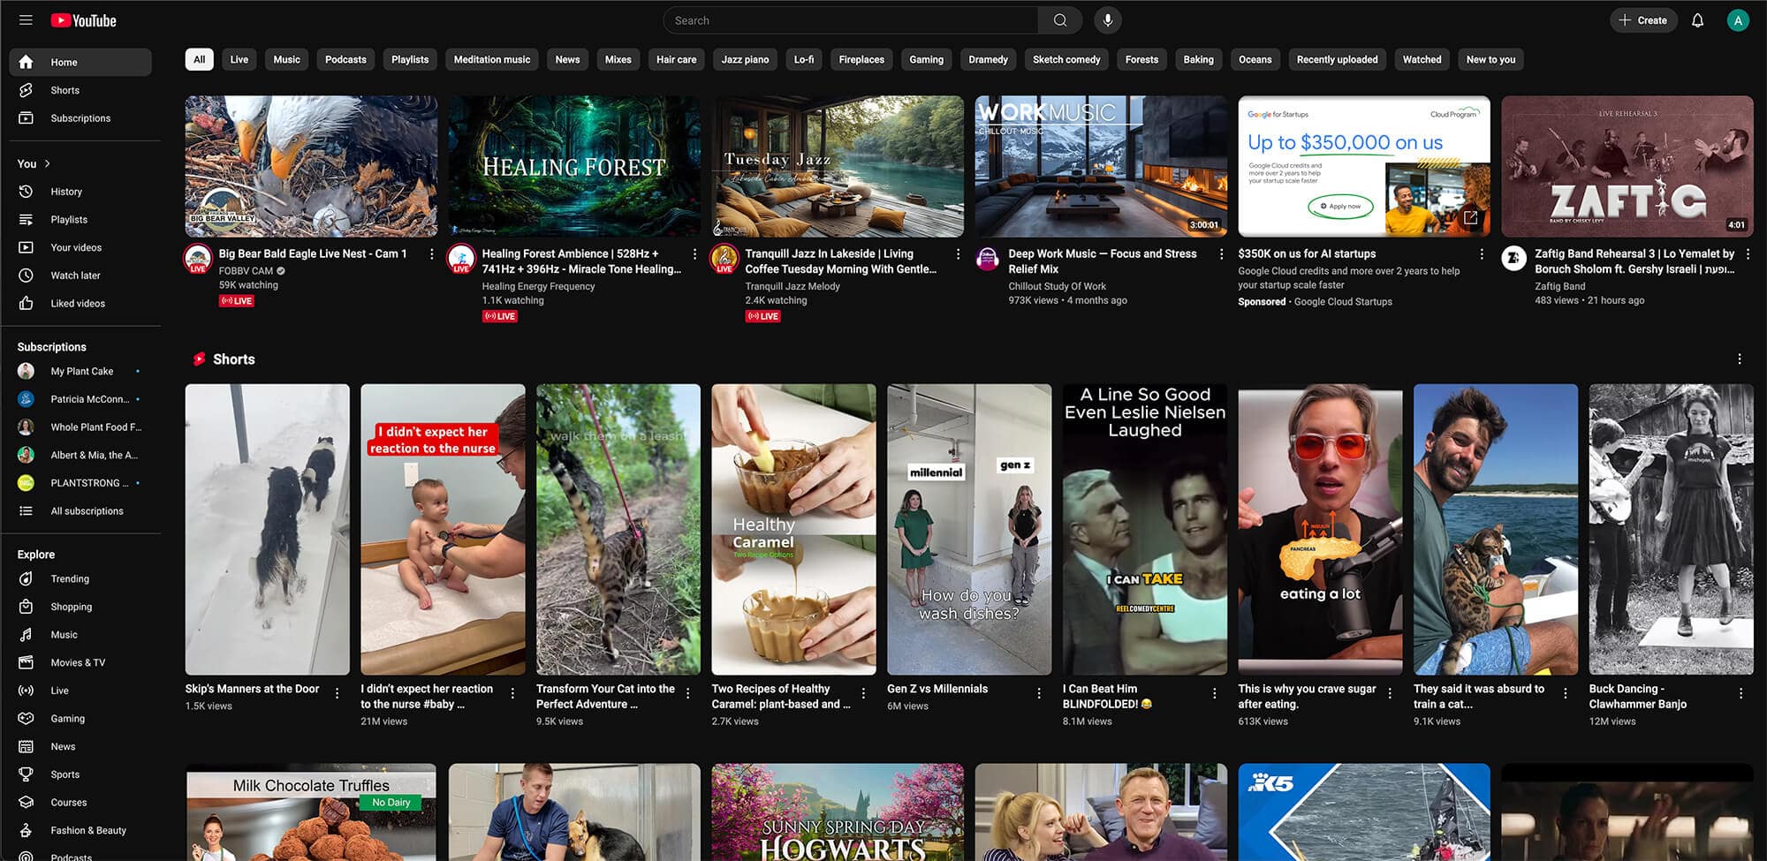Play the Buck Dancing Clawhammer Banjo short
Image resolution: width=1767 pixels, height=861 pixels.
tap(1671, 529)
